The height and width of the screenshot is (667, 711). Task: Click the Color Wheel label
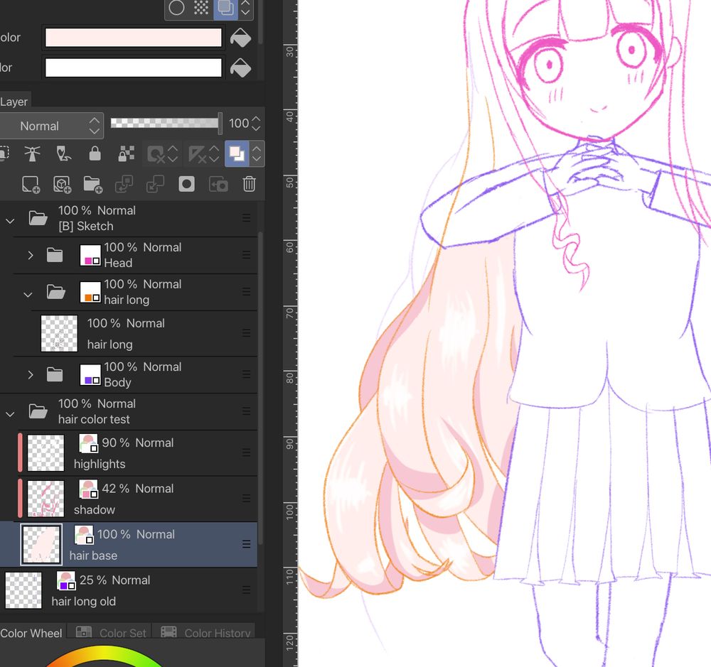pyautogui.click(x=31, y=633)
